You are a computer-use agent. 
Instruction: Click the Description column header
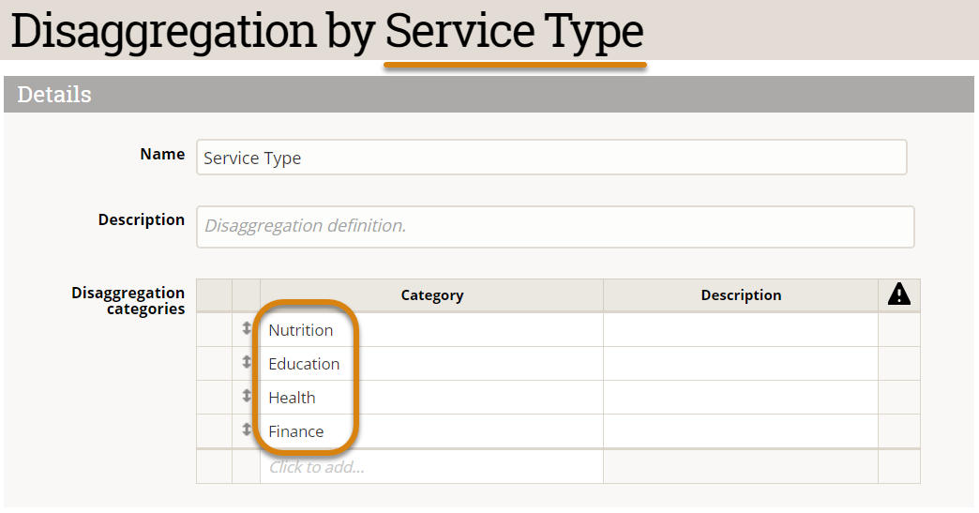[741, 294]
